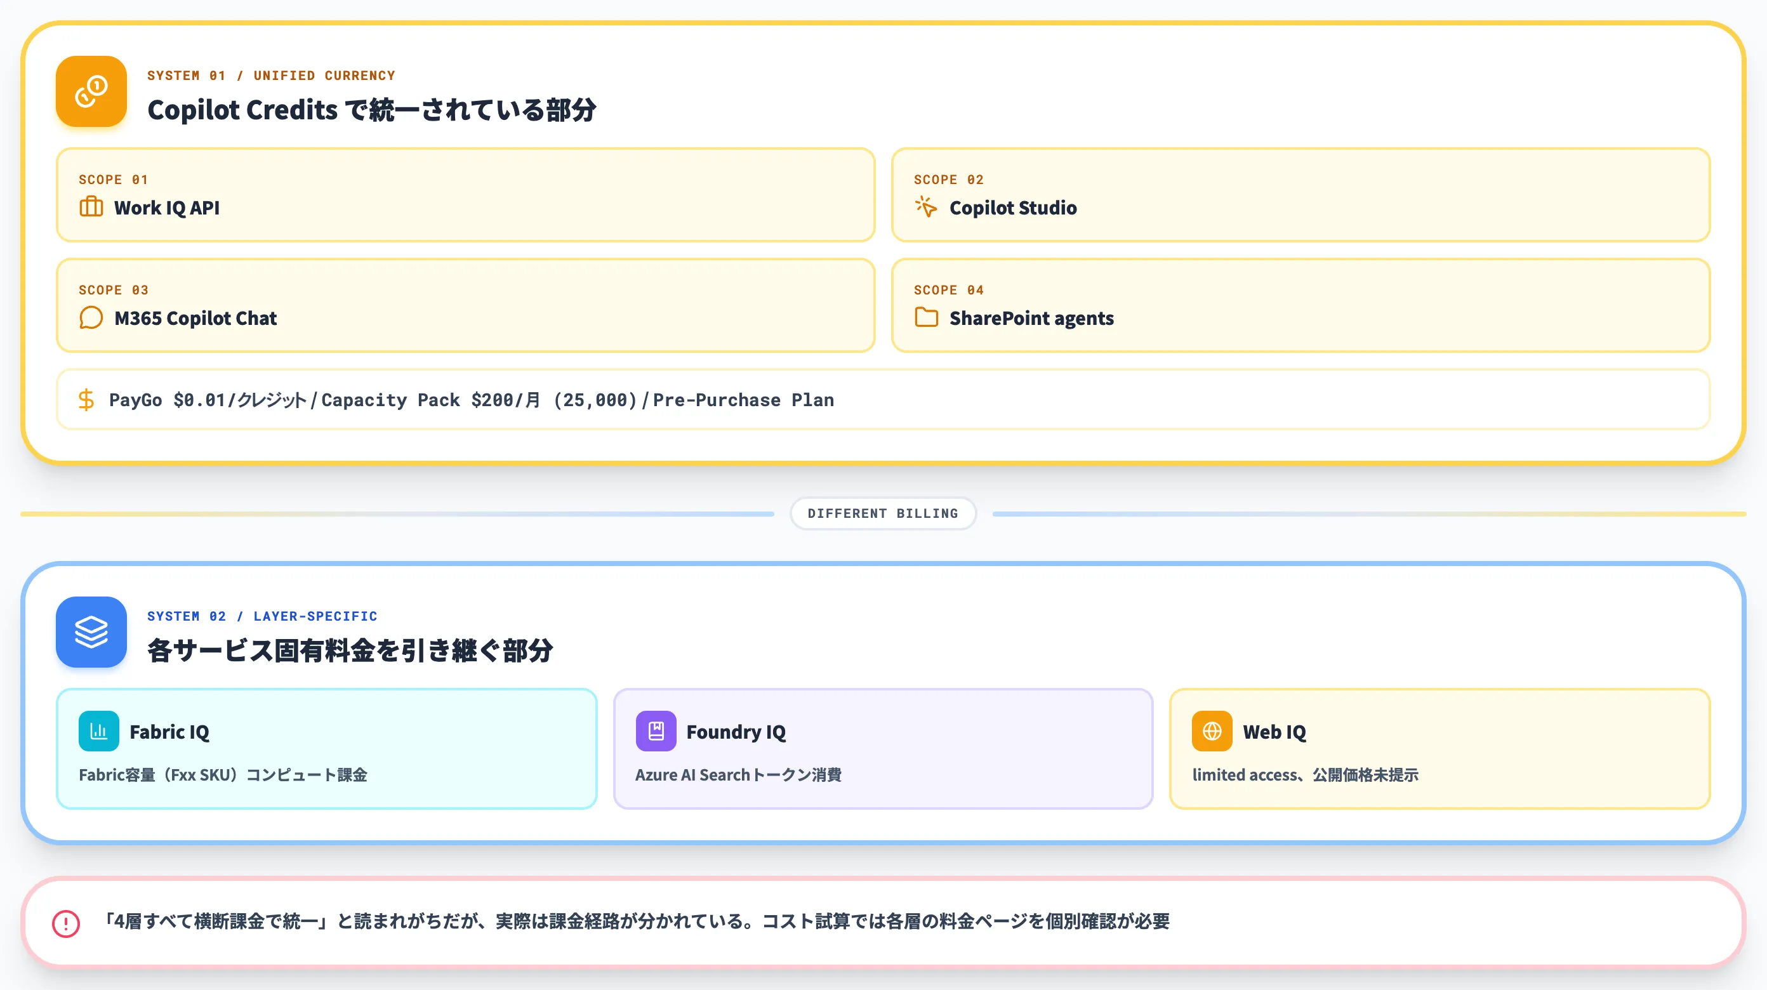Click the PayGo $0.01 pricing text row
The height and width of the screenshot is (990, 1767).
click(x=883, y=399)
